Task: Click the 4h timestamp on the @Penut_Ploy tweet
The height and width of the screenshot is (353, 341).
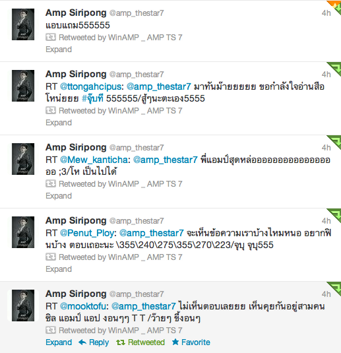Action: [x=326, y=221]
